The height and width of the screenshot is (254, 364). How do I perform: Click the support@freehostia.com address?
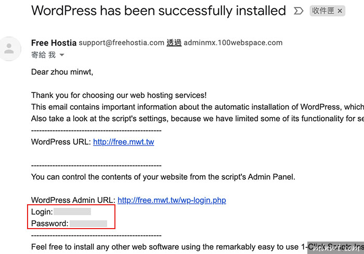(121, 43)
